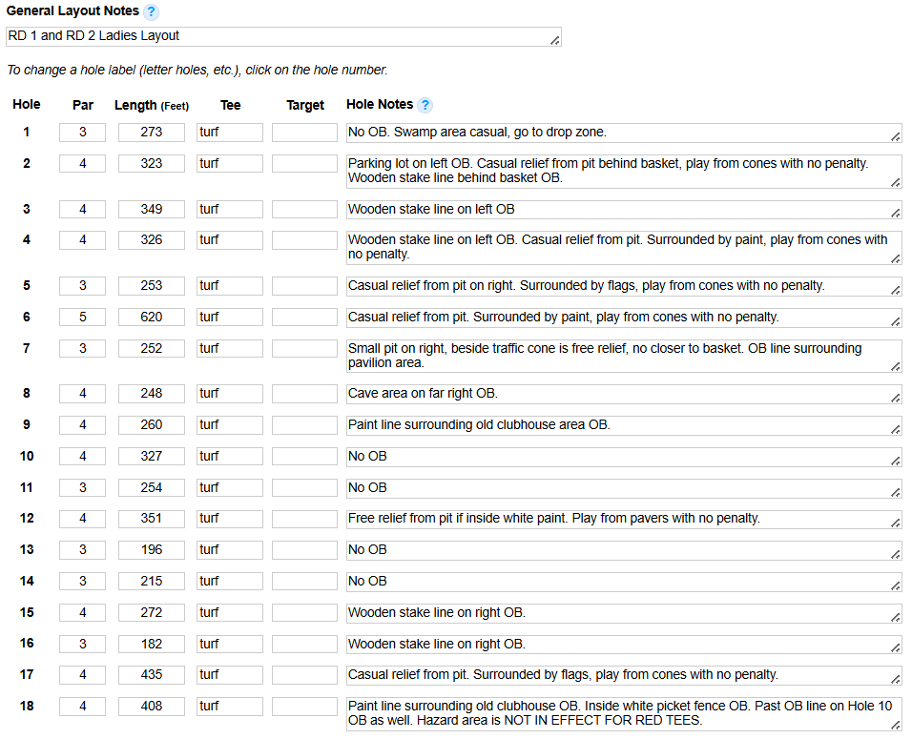The height and width of the screenshot is (739, 912).
Task: Click hole number 1 to change label
Action: click(x=27, y=133)
